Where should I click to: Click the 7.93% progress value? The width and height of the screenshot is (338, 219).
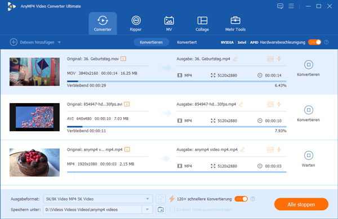pyautogui.click(x=281, y=131)
